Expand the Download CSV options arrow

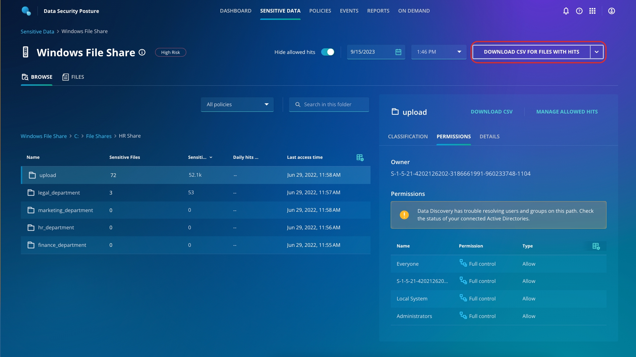597,52
